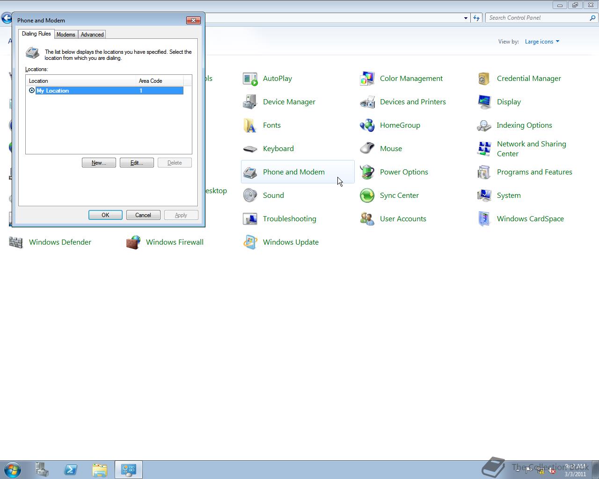
Task: Select the My Location row
Action: click(105, 90)
